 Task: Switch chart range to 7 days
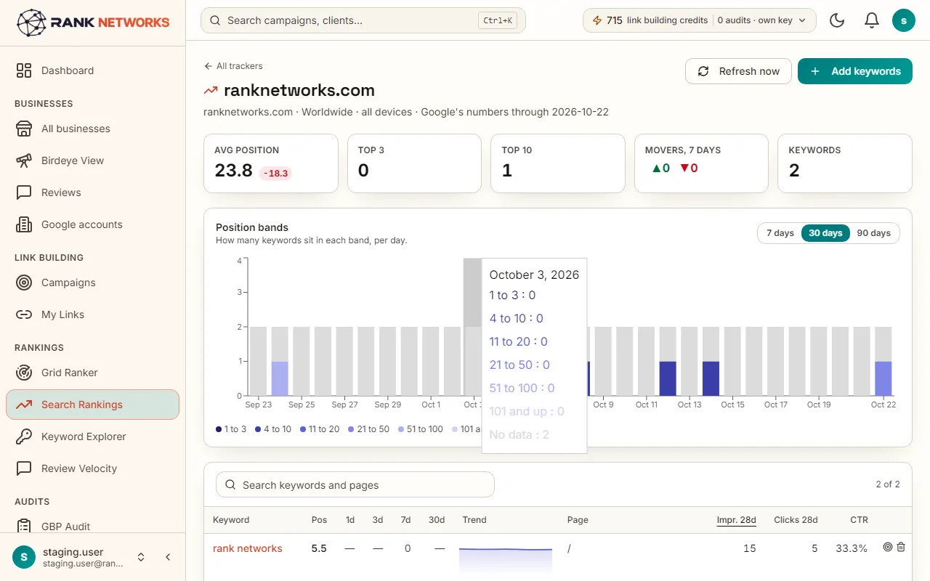click(780, 233)
